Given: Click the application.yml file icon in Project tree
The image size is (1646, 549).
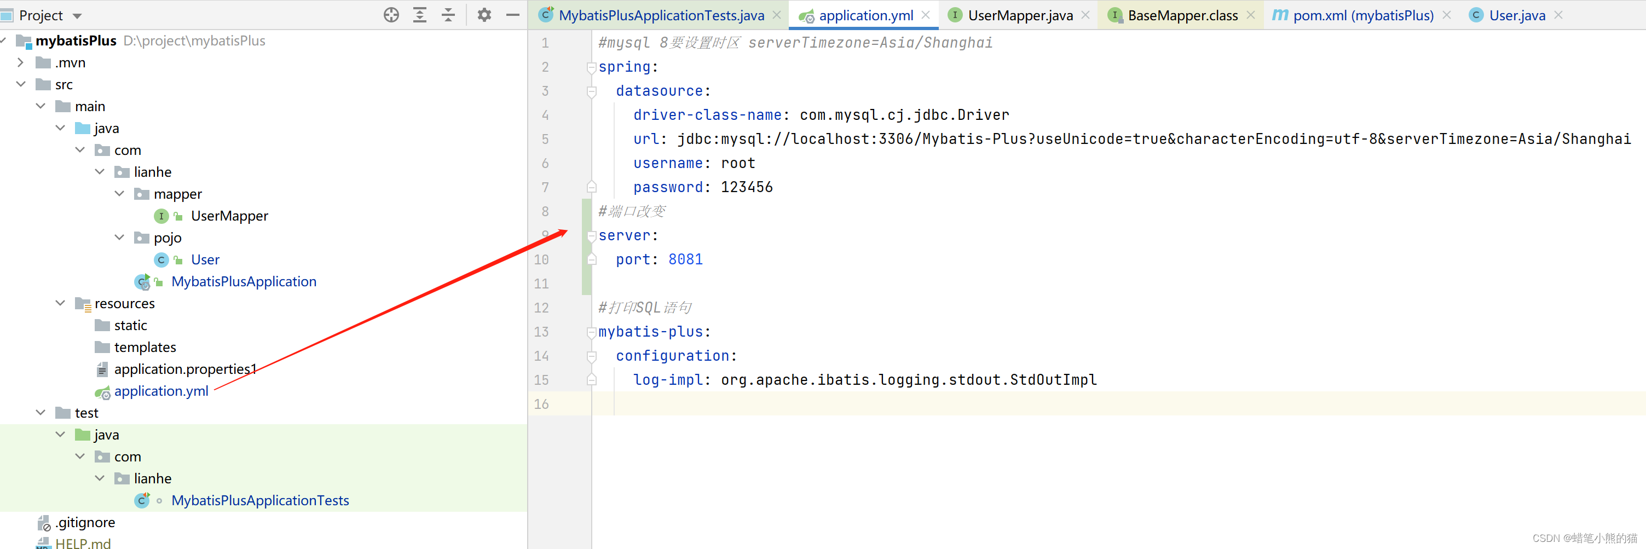Looking at the screenshot, I should tap(102, 392).
